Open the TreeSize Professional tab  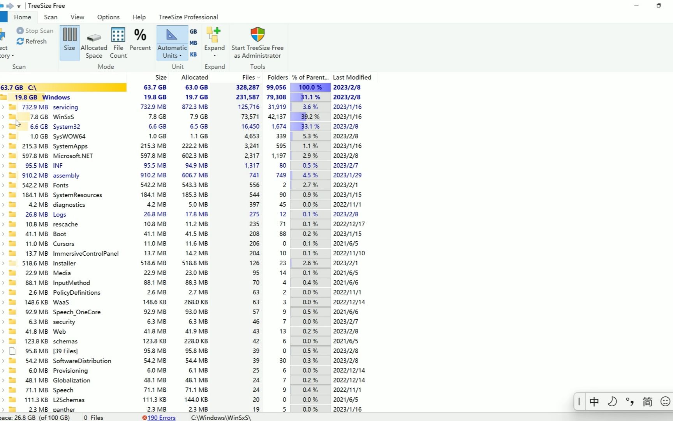(188, 17)
